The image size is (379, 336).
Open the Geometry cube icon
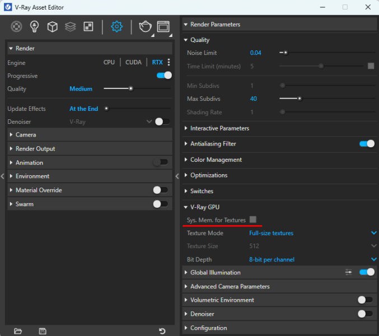[x=52, y=26]
